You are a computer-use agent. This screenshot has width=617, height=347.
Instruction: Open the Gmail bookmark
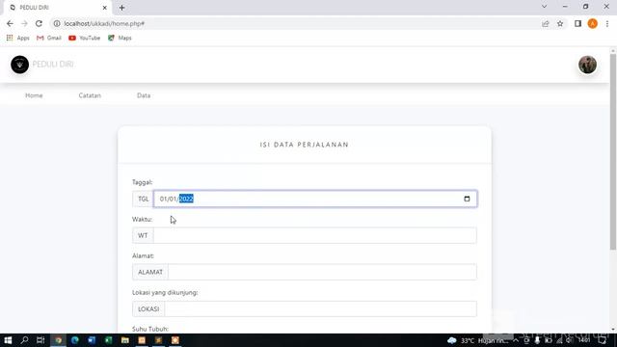coord(49,38)
